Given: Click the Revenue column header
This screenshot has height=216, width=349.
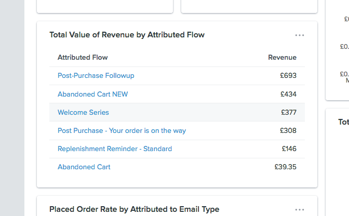Looking at the screenshot, I should (x=282, y=57).
